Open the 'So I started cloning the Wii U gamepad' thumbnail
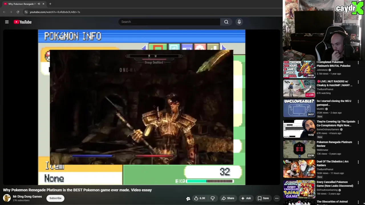365x205 pixels. tap(299, 108)
